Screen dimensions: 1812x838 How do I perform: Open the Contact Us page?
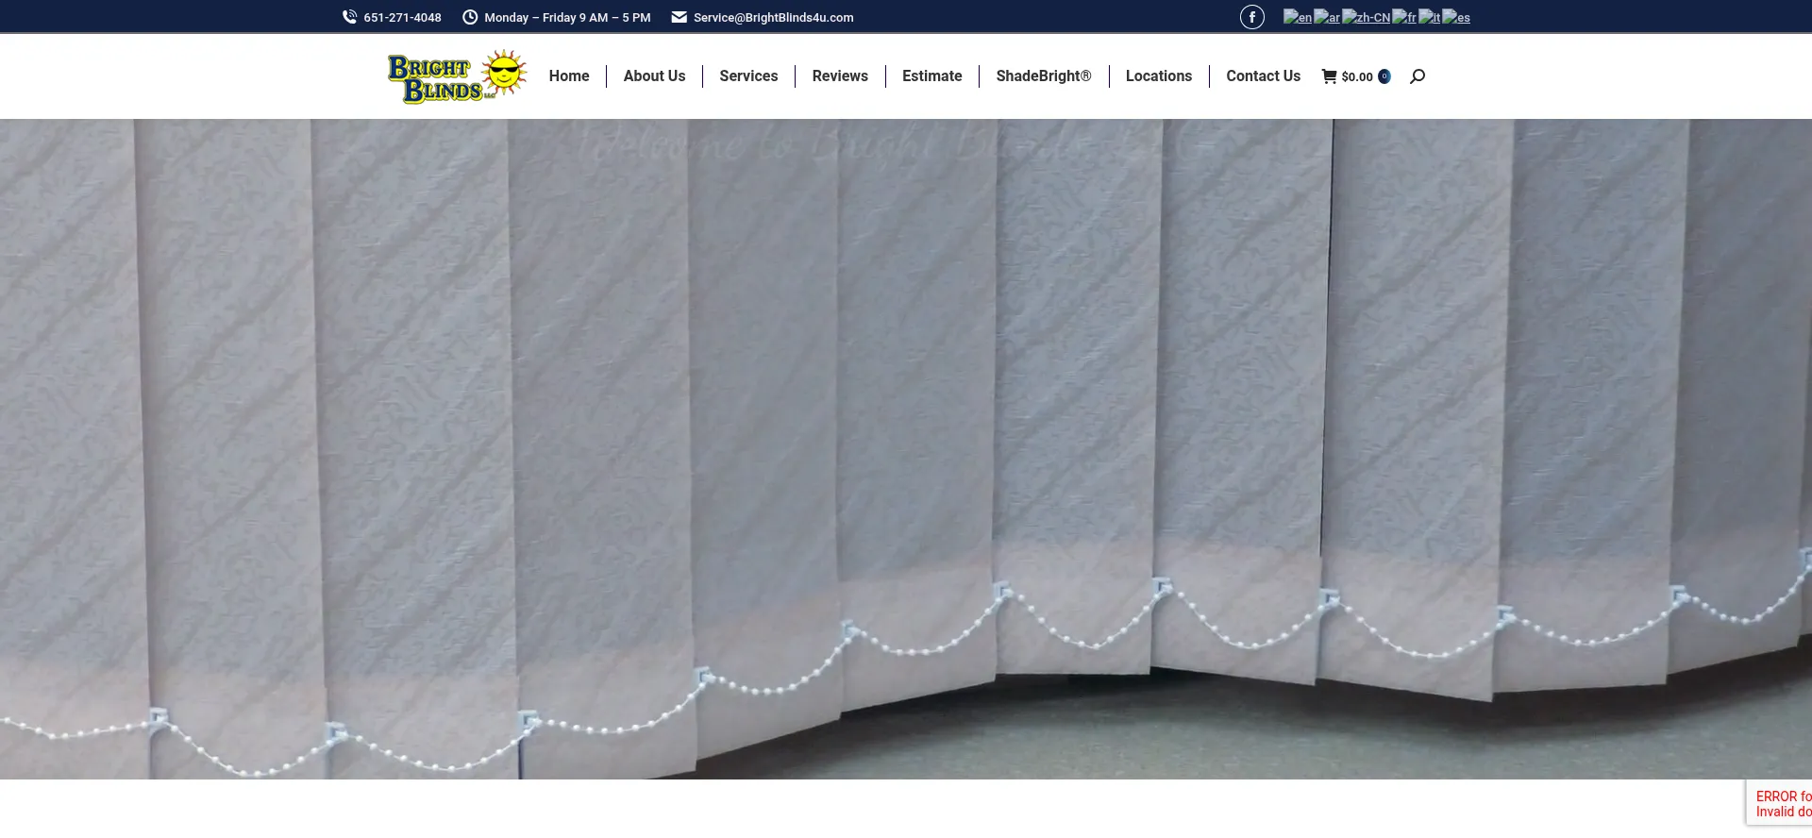click(1263, 76)
